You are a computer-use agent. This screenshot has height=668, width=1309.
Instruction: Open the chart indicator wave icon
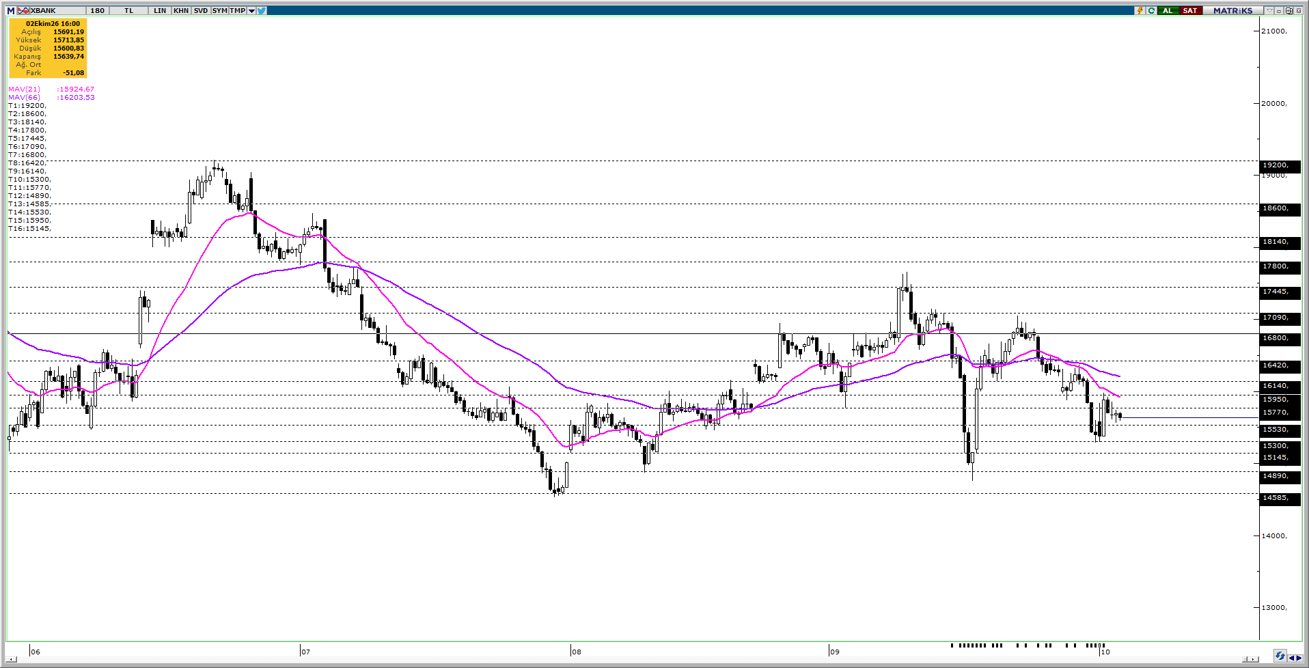23,10
